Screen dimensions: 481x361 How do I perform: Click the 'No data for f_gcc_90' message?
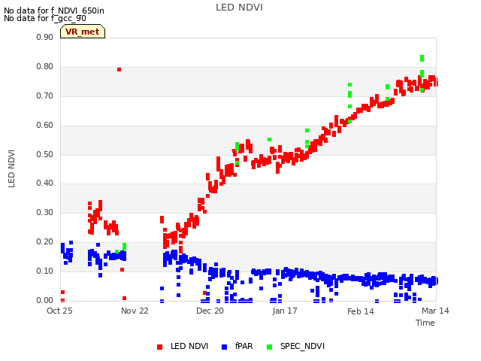coord(45,18)
